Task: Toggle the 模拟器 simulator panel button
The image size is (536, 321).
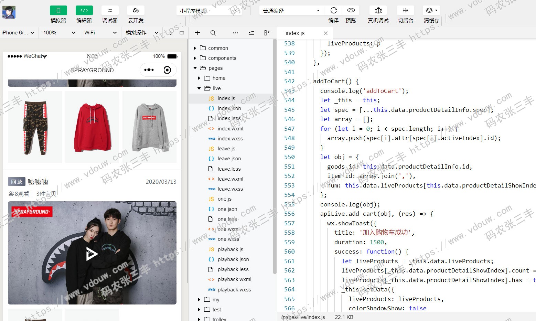Action: 58,11
